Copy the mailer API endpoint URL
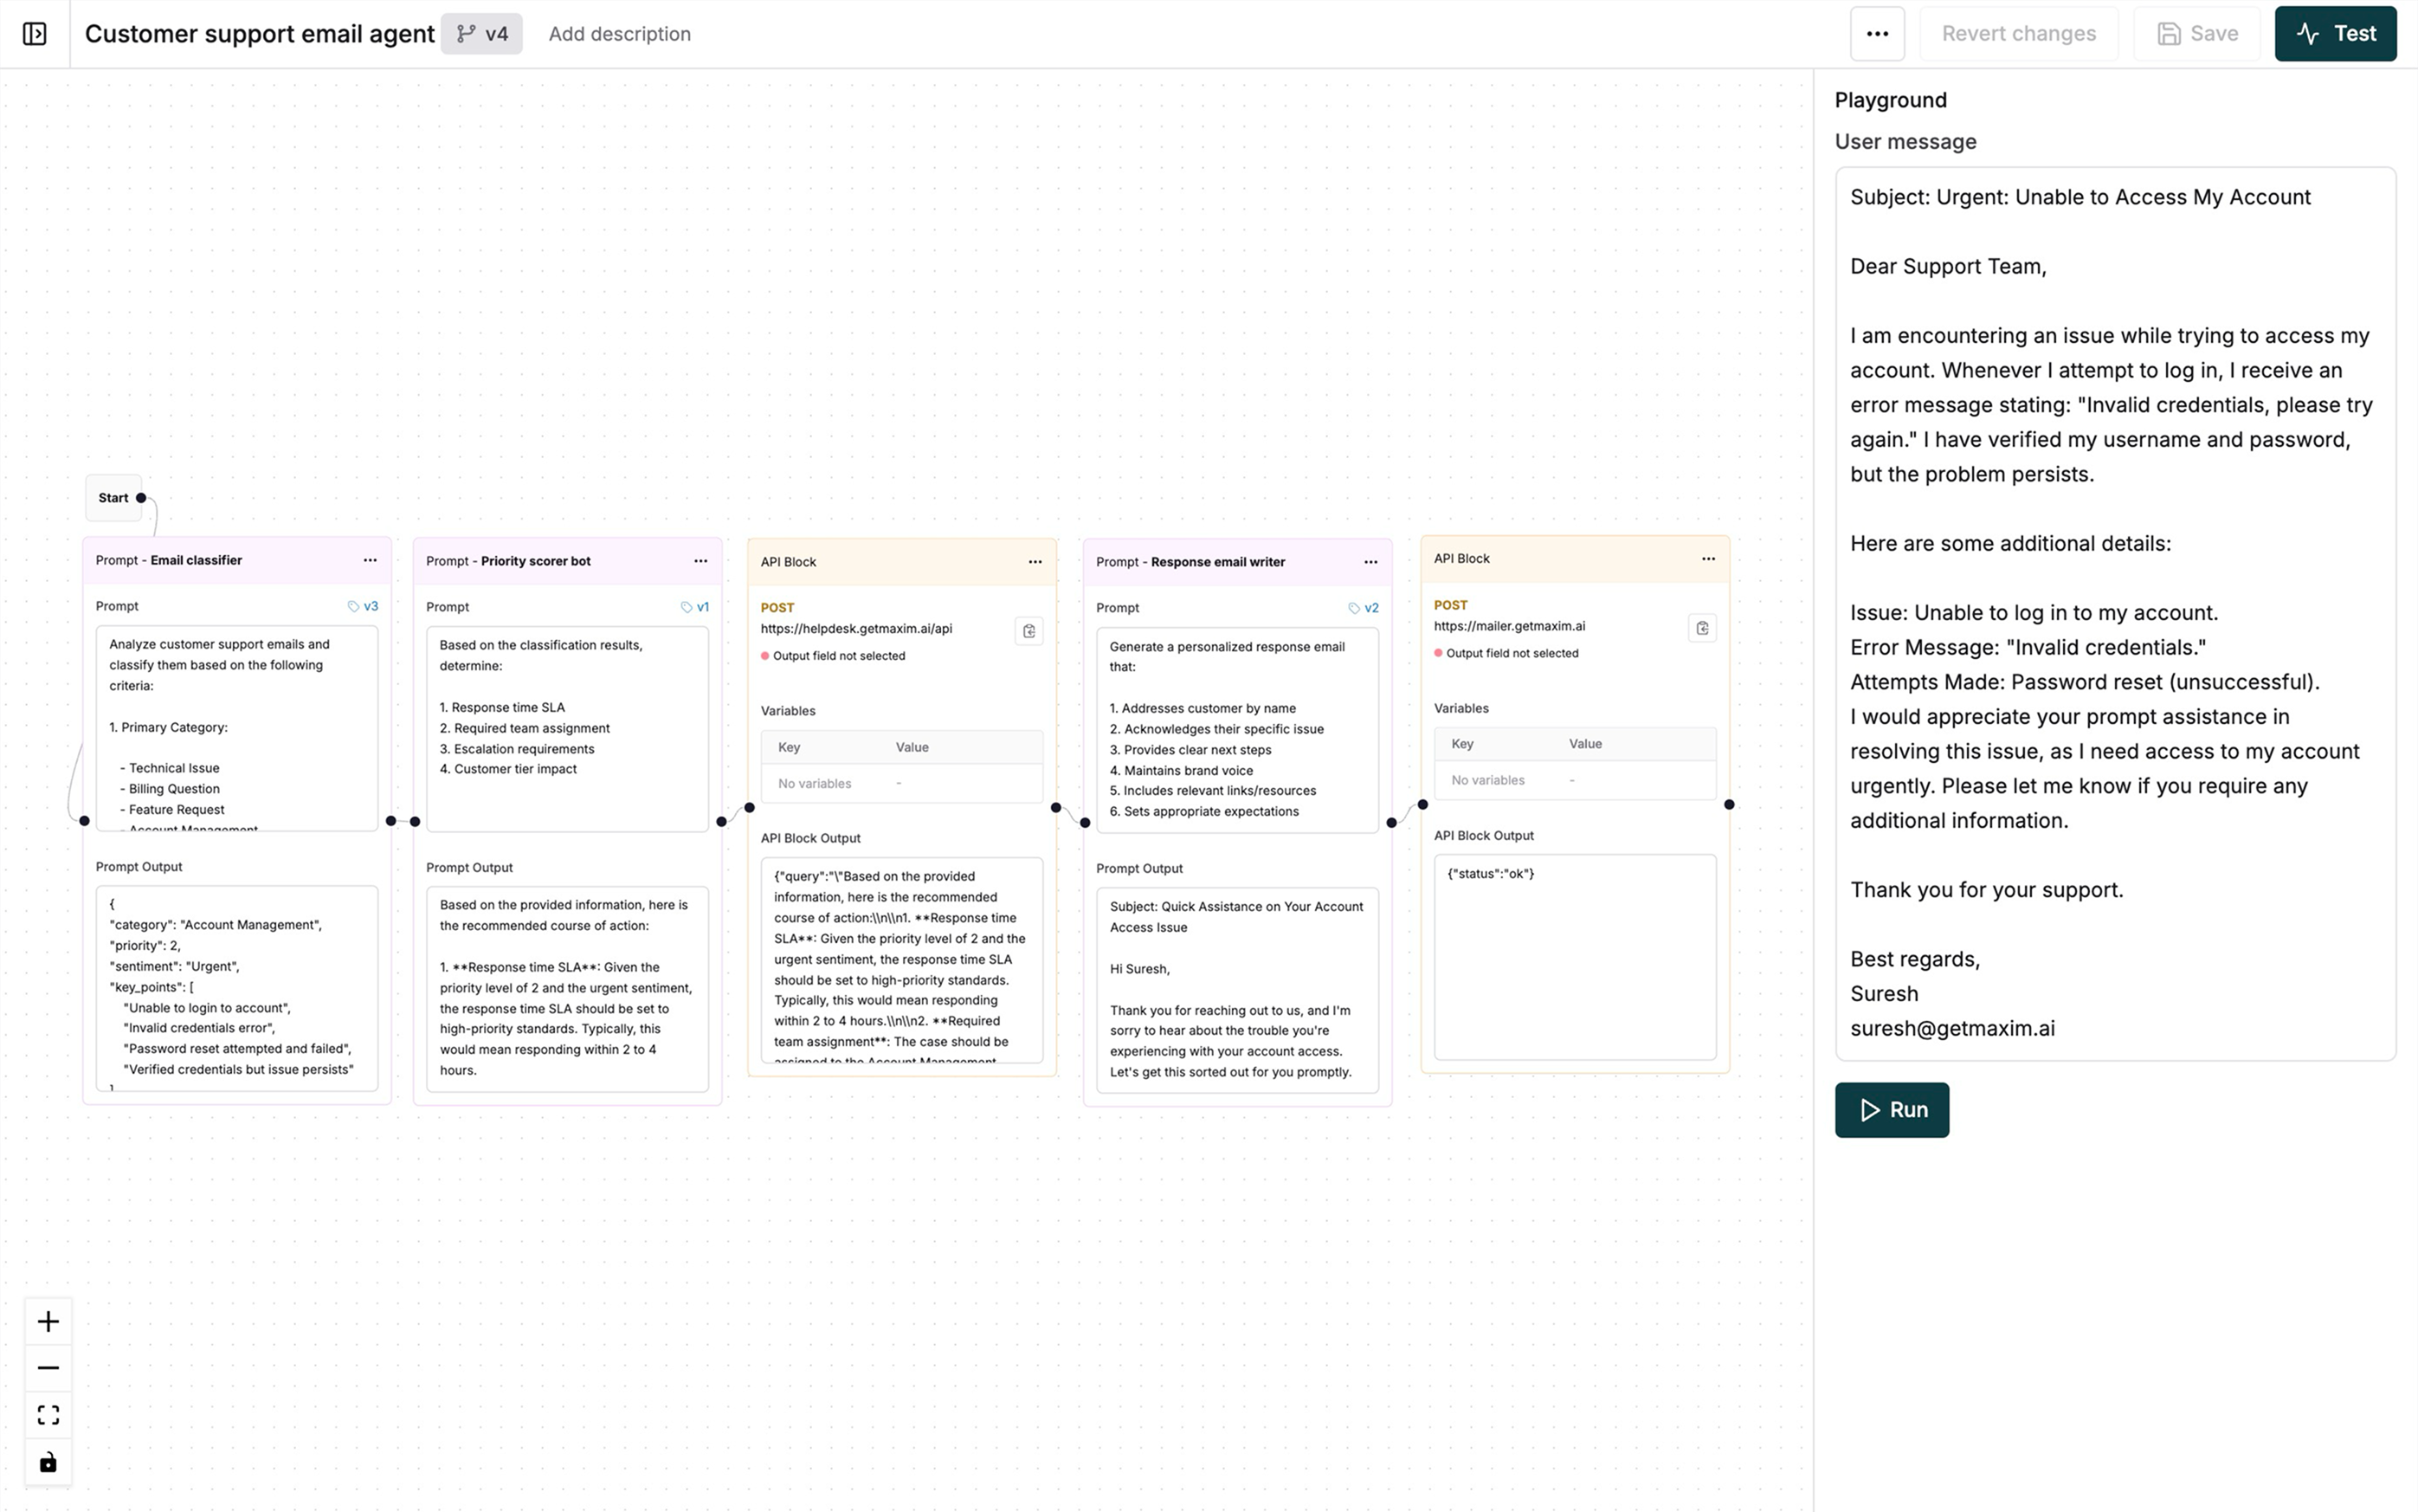The height and width of the screenshot is (1512, 2418). [1702, 628]
